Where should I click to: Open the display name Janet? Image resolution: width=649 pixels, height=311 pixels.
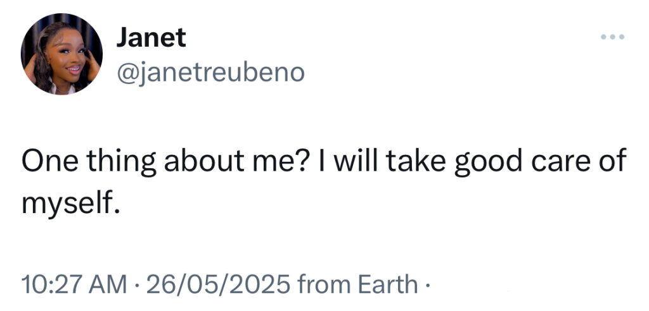151,38
